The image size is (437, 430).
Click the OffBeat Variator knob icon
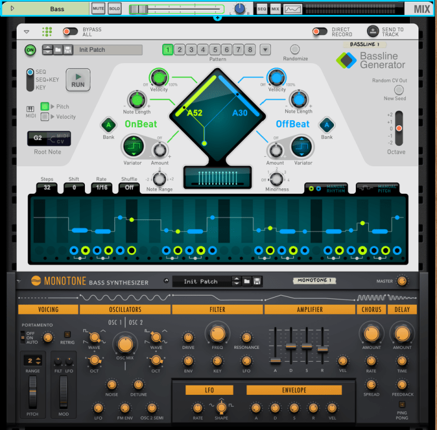303,147
